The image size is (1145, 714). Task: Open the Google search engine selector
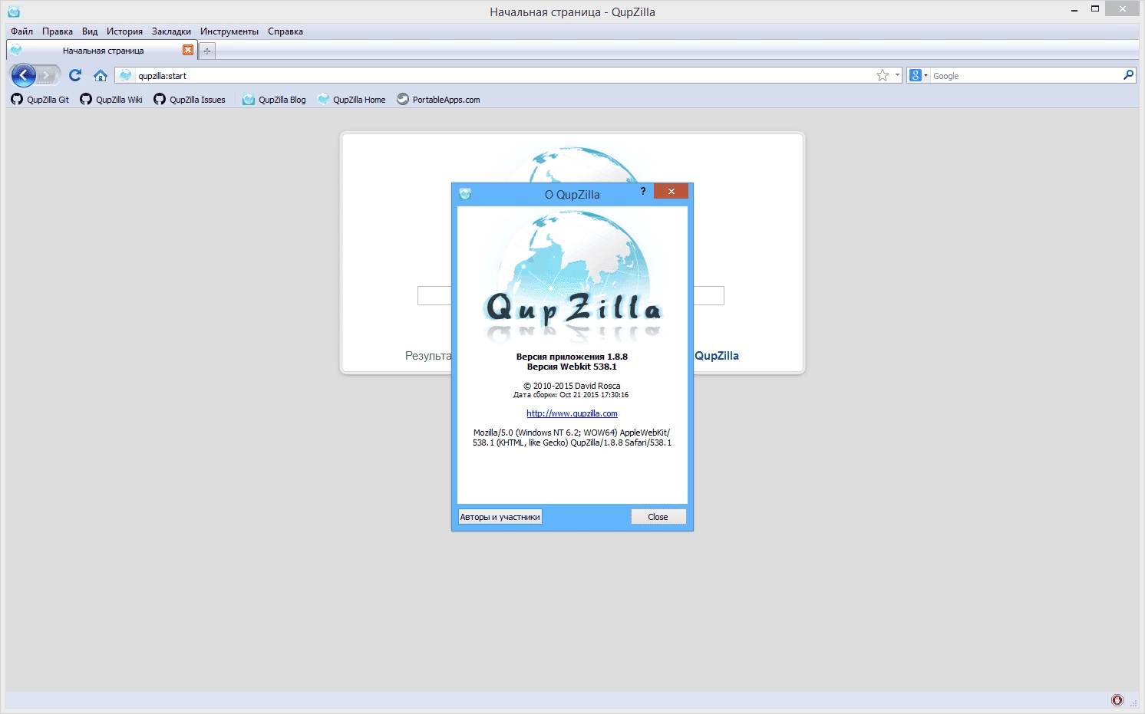(918, 75)
